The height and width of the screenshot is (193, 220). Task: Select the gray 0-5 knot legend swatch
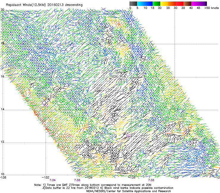point(133,4)
